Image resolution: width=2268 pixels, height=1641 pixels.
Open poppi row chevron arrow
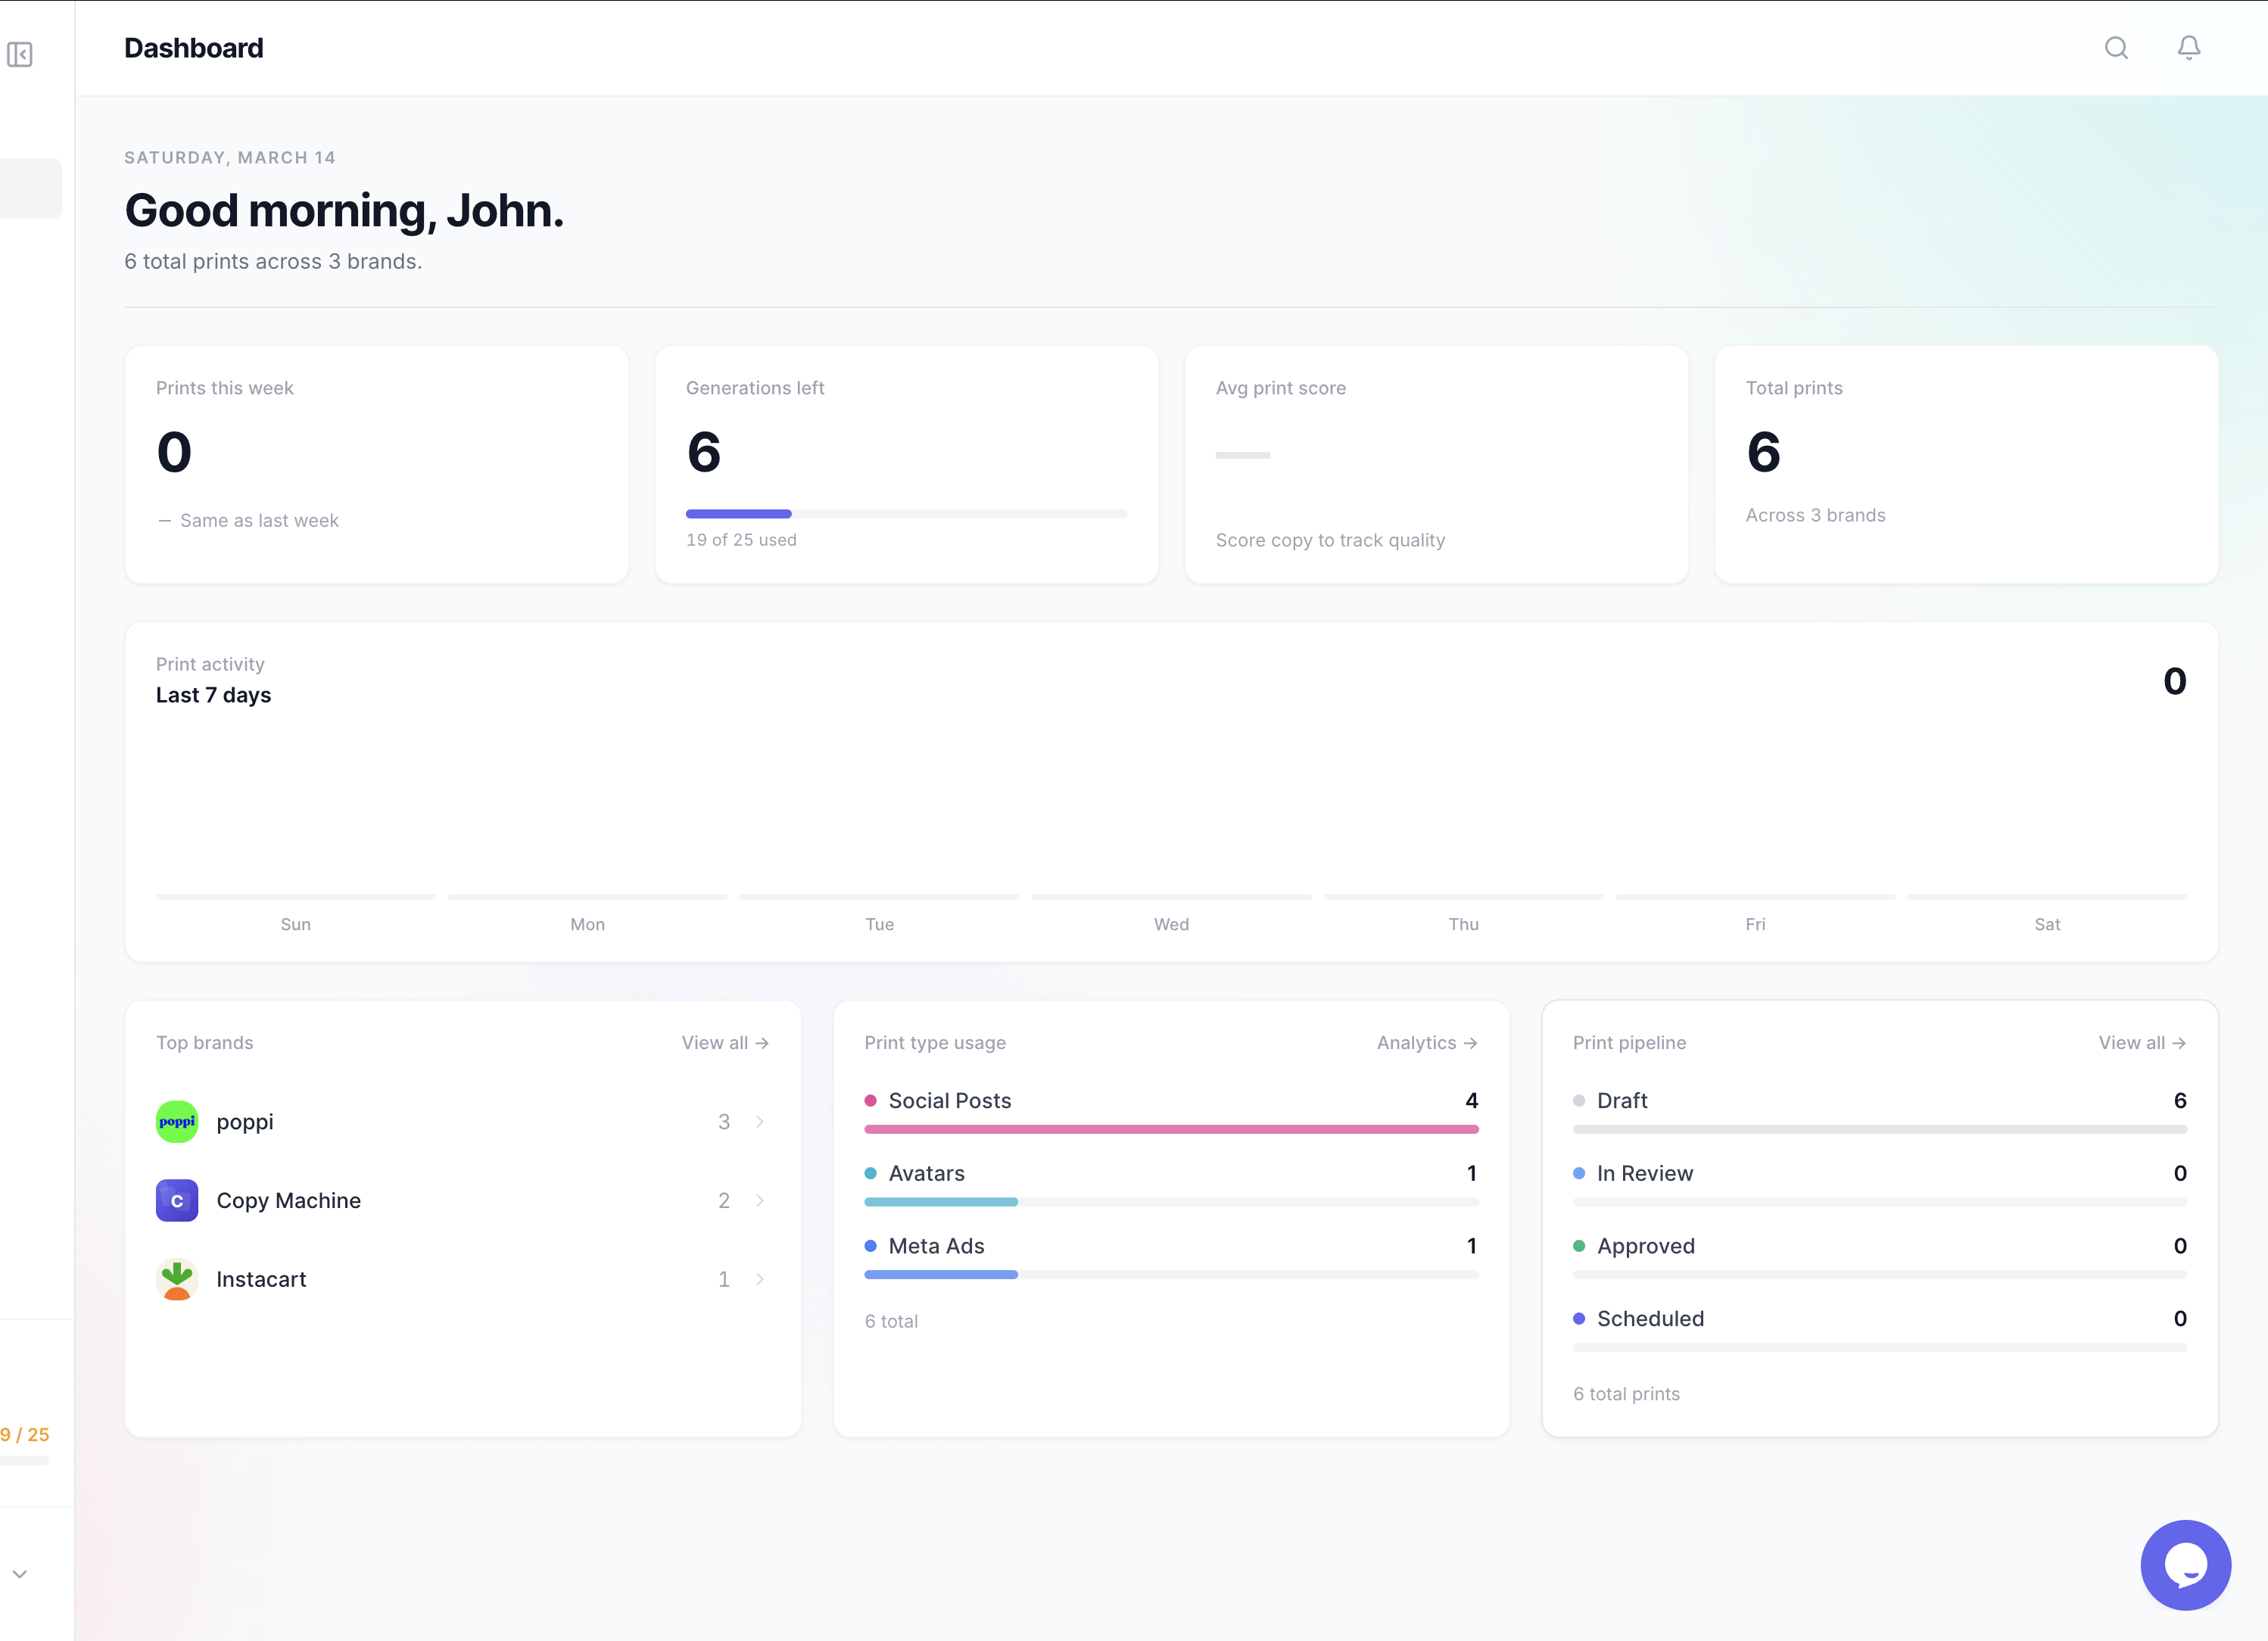[760, 1121]
